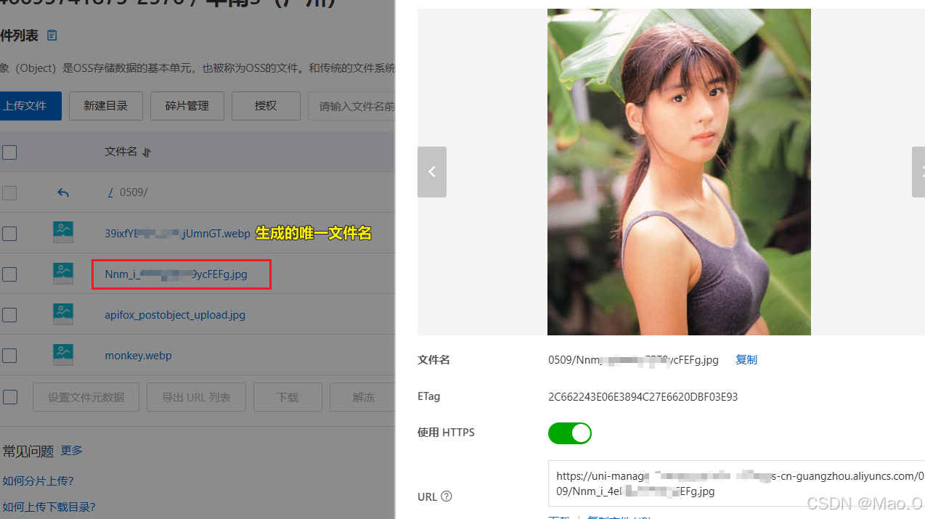Tick checkbox for apifox_postobject_upload.jpg row
925x519 pixels.
(x=9, y=315)
